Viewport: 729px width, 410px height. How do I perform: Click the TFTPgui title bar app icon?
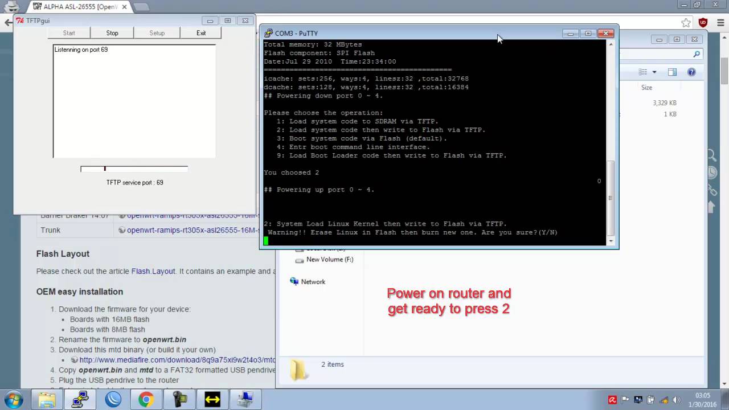pos(20,20)
